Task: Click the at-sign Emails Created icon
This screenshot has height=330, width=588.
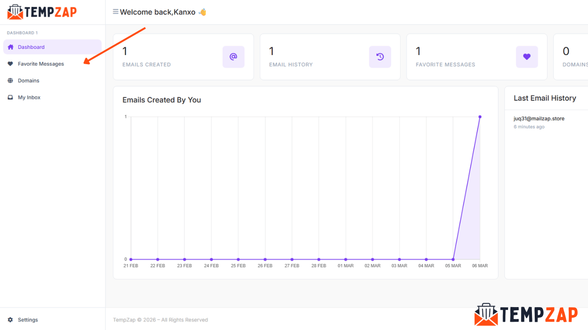Action: click(233, 57)
